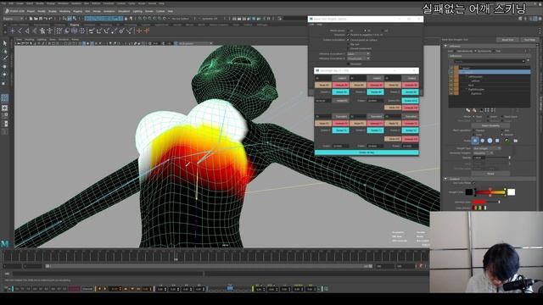
Task: Activate the Rotate tool in the toolbox
Action: (x=5, y=75)
